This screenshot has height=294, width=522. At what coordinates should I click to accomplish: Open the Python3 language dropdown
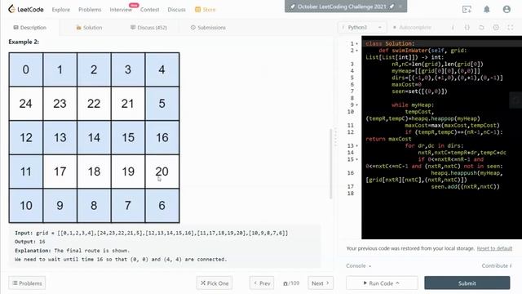362,27
